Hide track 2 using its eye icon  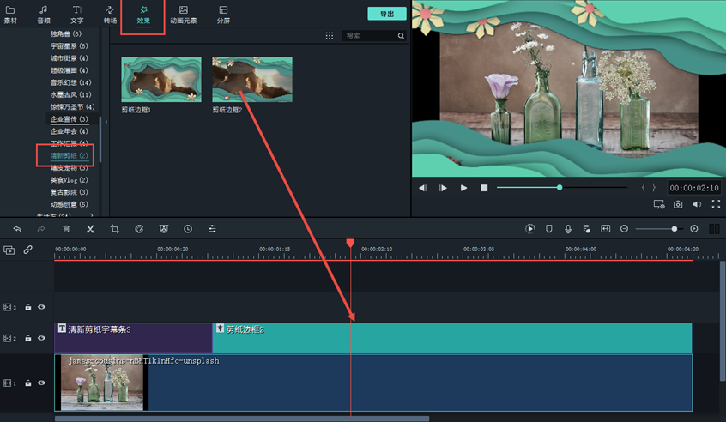(x=41, y=339)
